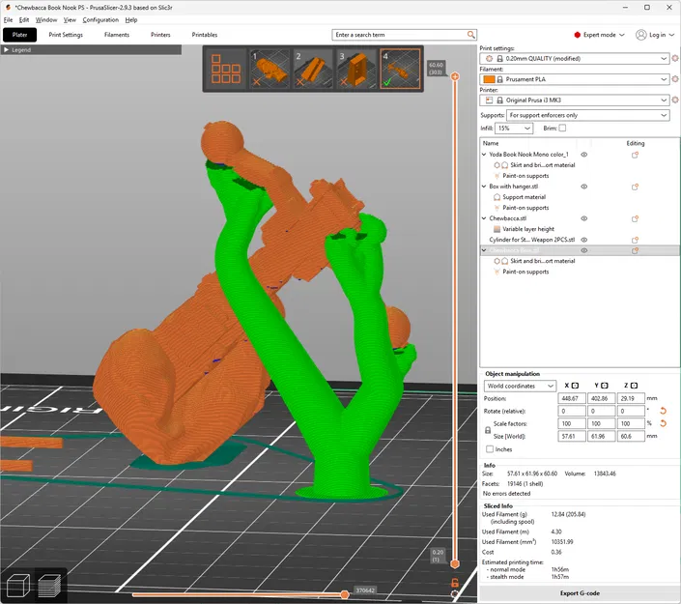Open the printer preset edit cog

point(675,100)
